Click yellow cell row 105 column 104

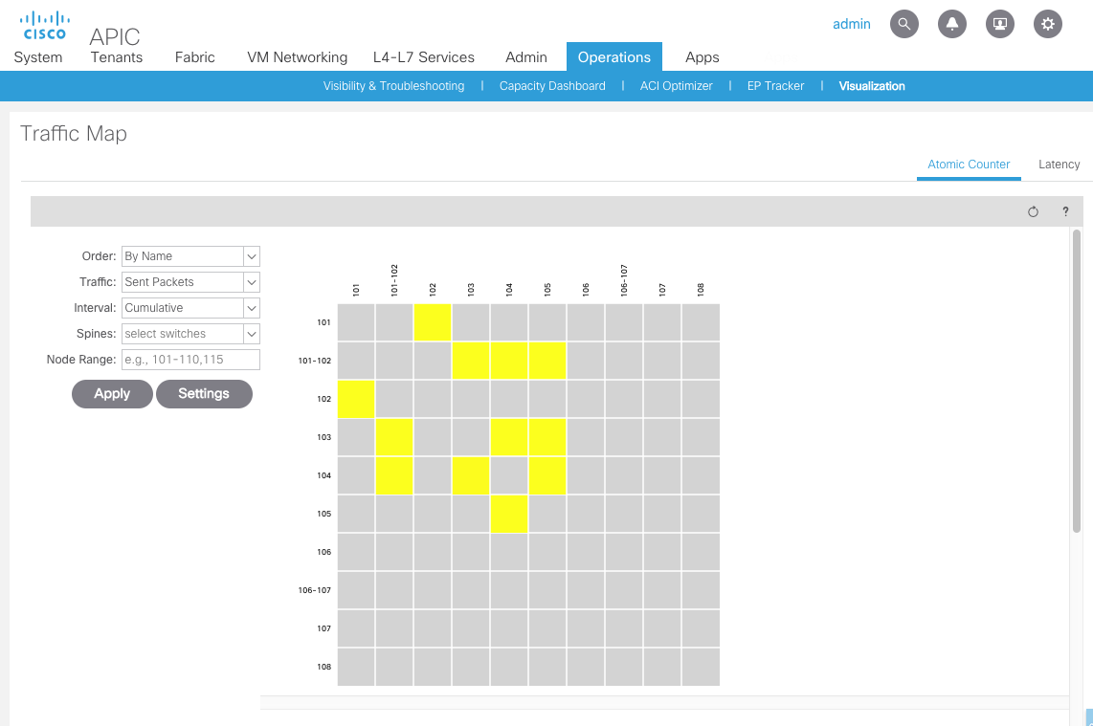click(509, 514)
